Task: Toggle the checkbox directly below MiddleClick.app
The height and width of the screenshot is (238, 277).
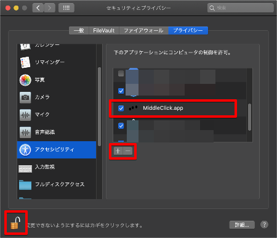Action: 121,126
